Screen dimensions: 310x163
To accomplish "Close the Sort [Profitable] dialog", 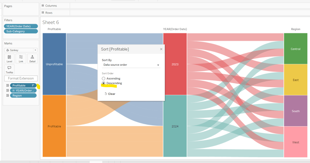I will pyautogui.click(x=161, y=49).
